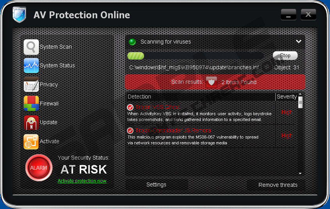Open the System Scan magnifier icon
This screenshot has height=209, width=330.
(31, 47)
